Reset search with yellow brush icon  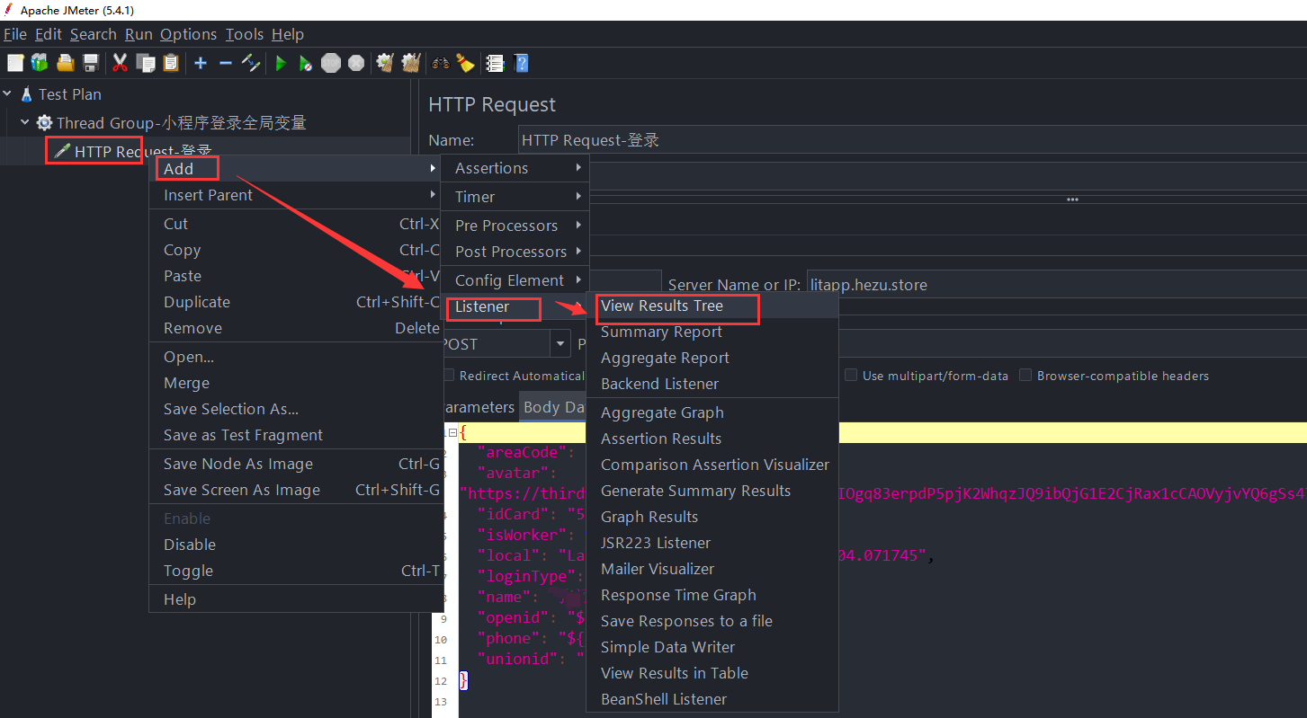point(465,63)
